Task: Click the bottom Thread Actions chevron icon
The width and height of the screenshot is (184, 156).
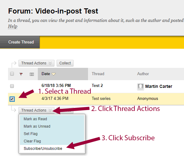Action: pos(50,110)
